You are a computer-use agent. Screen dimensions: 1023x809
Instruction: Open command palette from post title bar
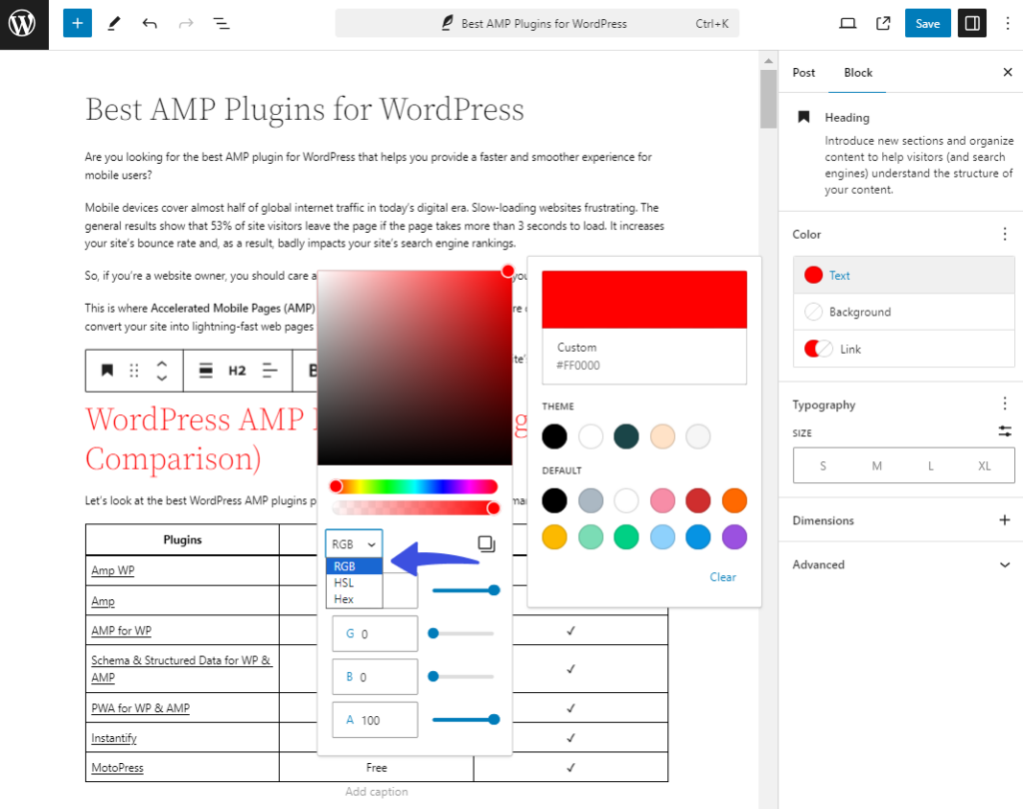536,24
